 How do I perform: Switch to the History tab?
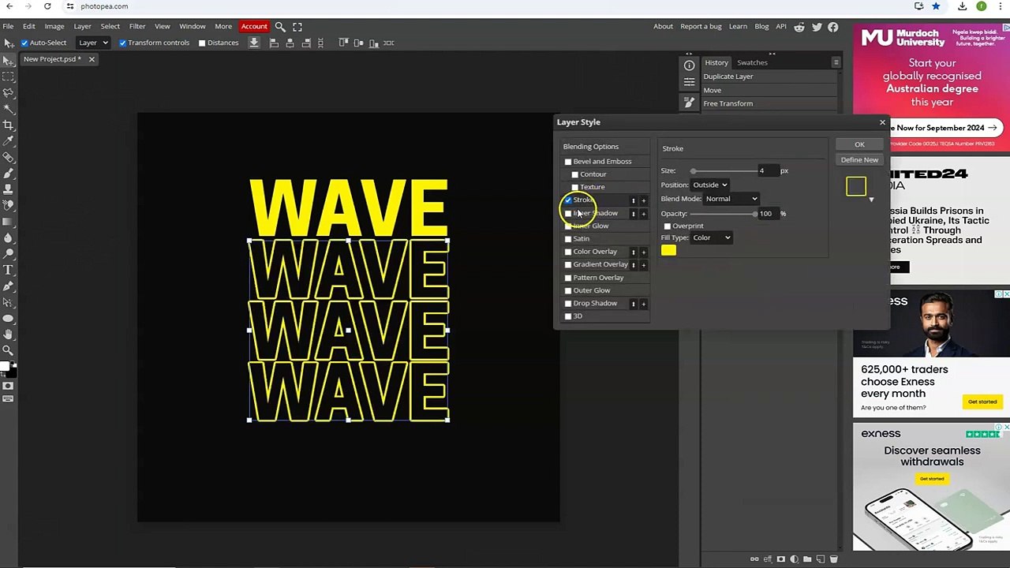pos(716,62)
